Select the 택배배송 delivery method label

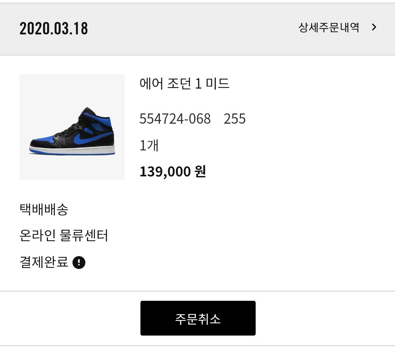click(x=44, y=209)
